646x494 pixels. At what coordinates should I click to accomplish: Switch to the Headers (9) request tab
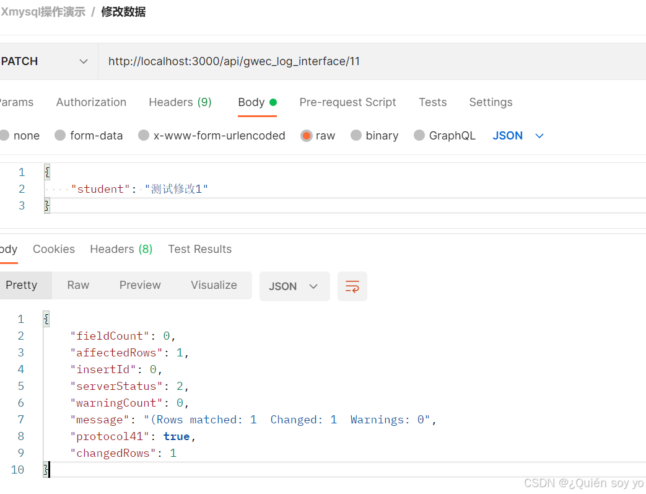point(180,102)
